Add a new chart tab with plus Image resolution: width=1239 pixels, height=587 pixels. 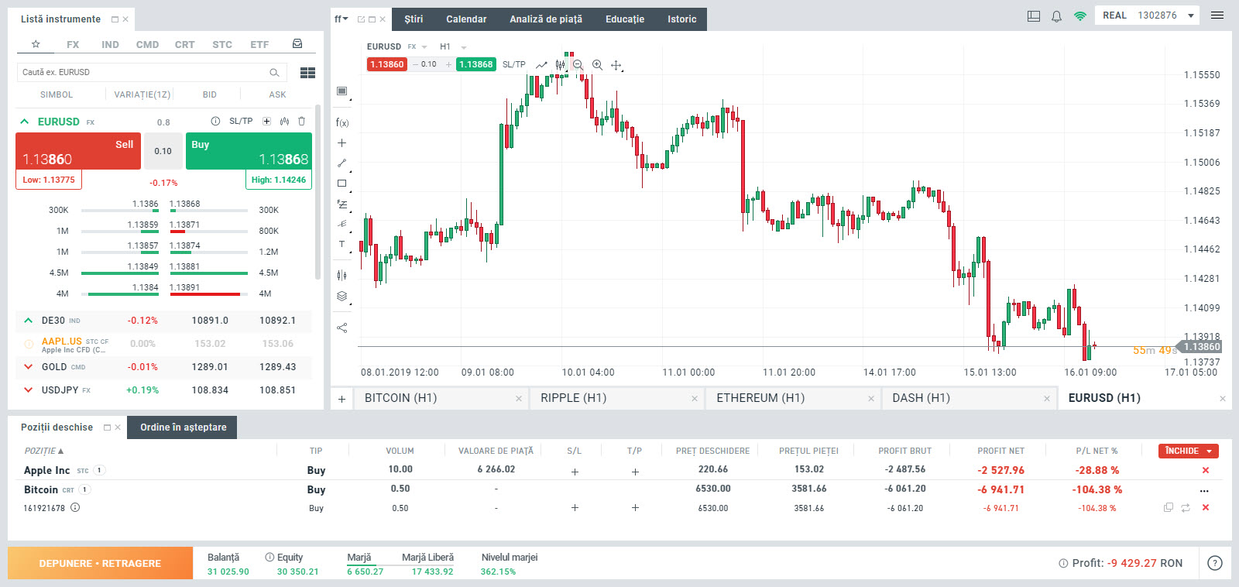[x=341, y=399]
